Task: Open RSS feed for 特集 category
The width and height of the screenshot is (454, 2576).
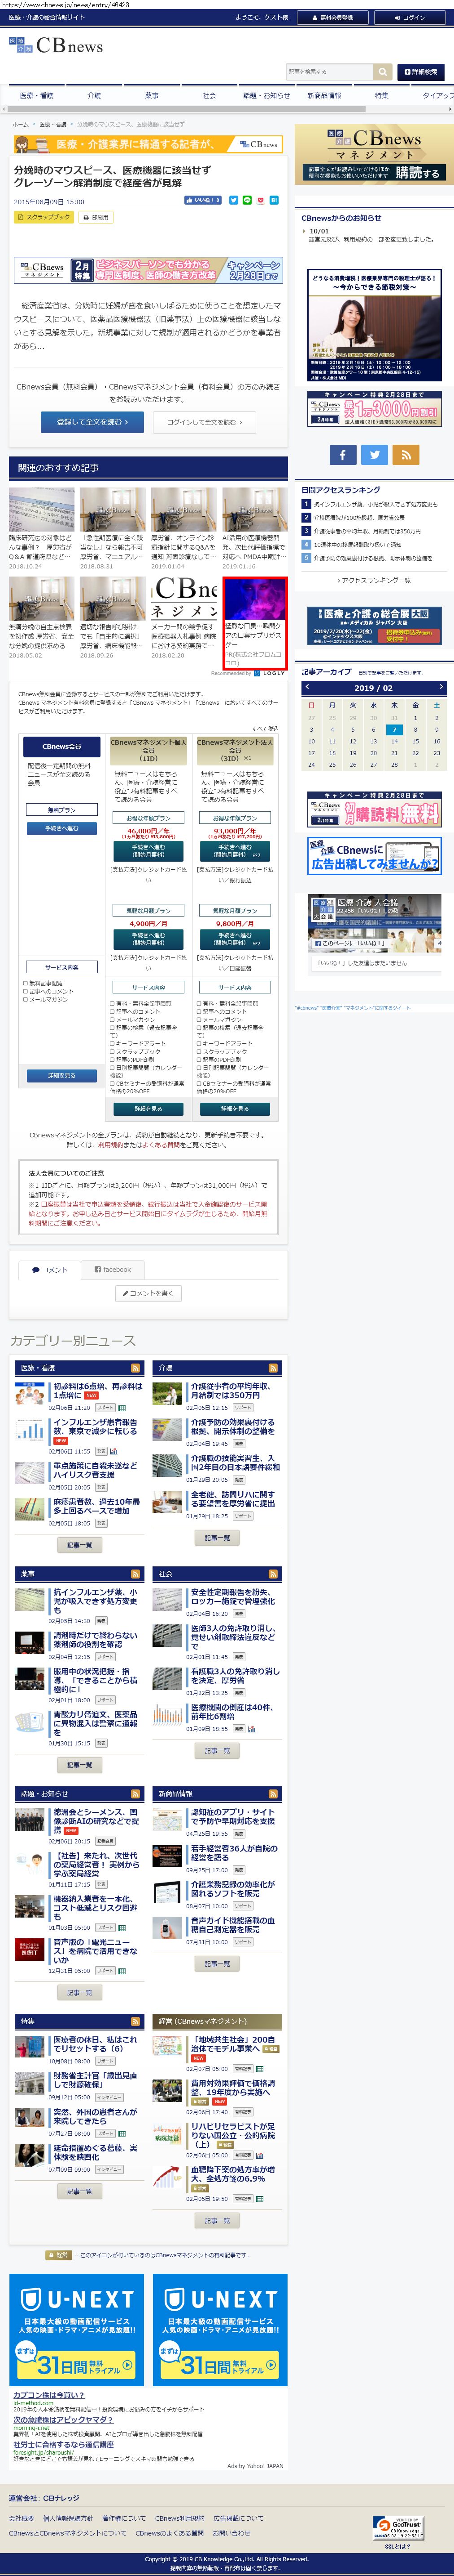Action: click(x=135, y=2021)
